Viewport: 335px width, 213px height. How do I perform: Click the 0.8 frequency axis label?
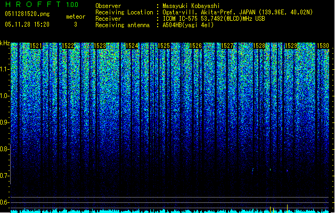click(x=5, y=149)
